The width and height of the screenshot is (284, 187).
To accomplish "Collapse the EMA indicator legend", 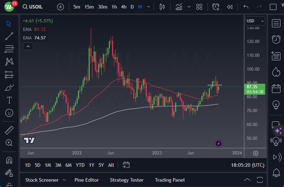I will 28,46.
